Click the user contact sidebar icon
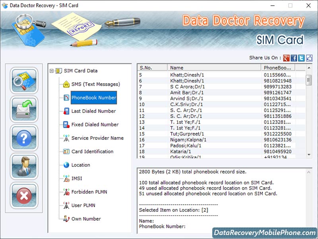318x239 pixels. (24, 167)
